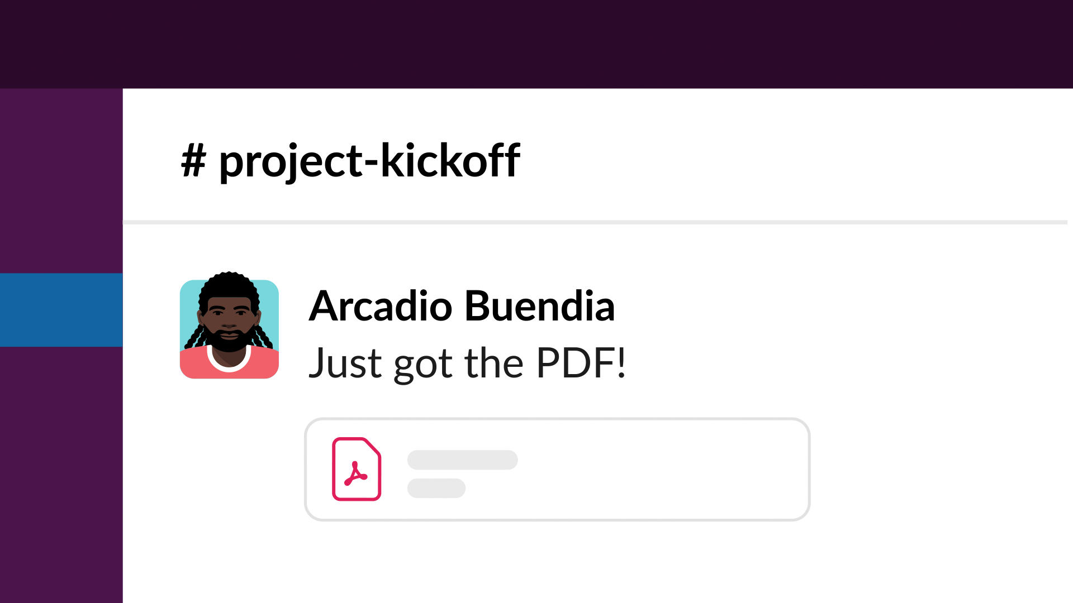Click sidebar area below the blue item
The image size is (1073, 603).
61,475
